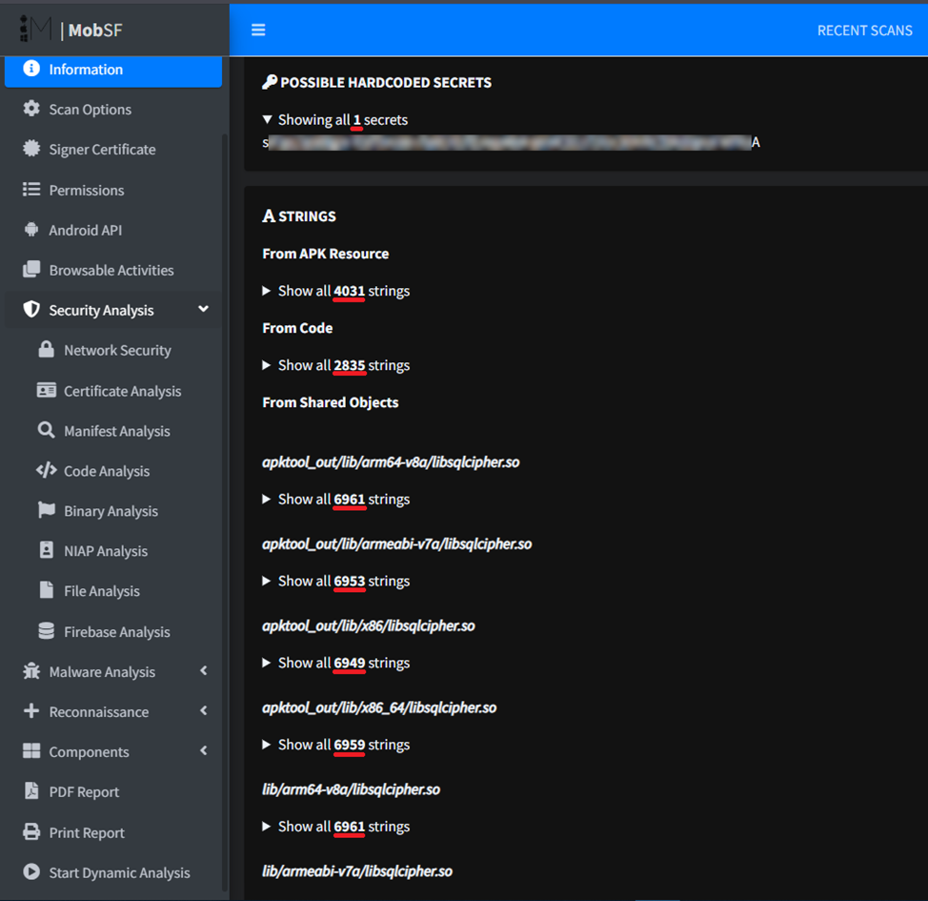Open the Information sidebar item
Image resolution: width=928 pixels, height=901 pixels.
point(86,70)
